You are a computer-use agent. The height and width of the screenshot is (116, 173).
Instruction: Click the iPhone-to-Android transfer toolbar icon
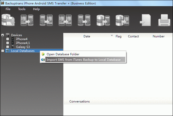point(27,20)
